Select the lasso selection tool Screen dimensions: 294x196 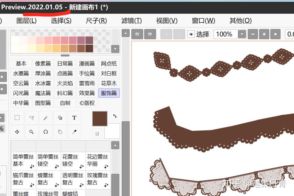point(32,118)
